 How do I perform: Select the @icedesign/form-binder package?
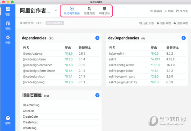coord(61,71)
